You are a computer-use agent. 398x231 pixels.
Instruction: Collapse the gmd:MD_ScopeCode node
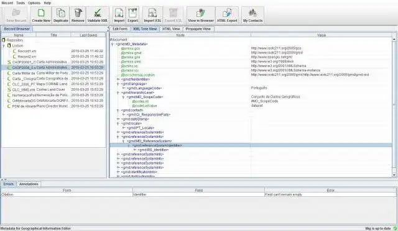click(x=124, y=97)
